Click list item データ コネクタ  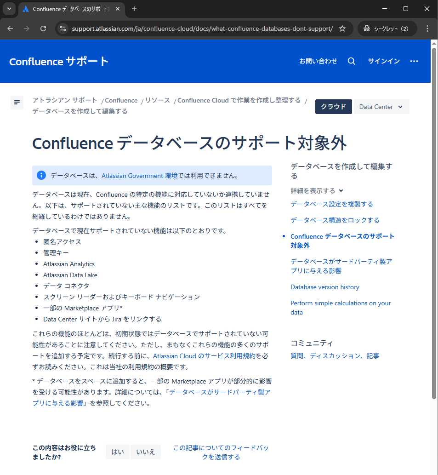pyautogui.click(x=66, y=286)
